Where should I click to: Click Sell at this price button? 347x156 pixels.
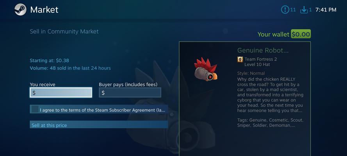click(99, 124)
